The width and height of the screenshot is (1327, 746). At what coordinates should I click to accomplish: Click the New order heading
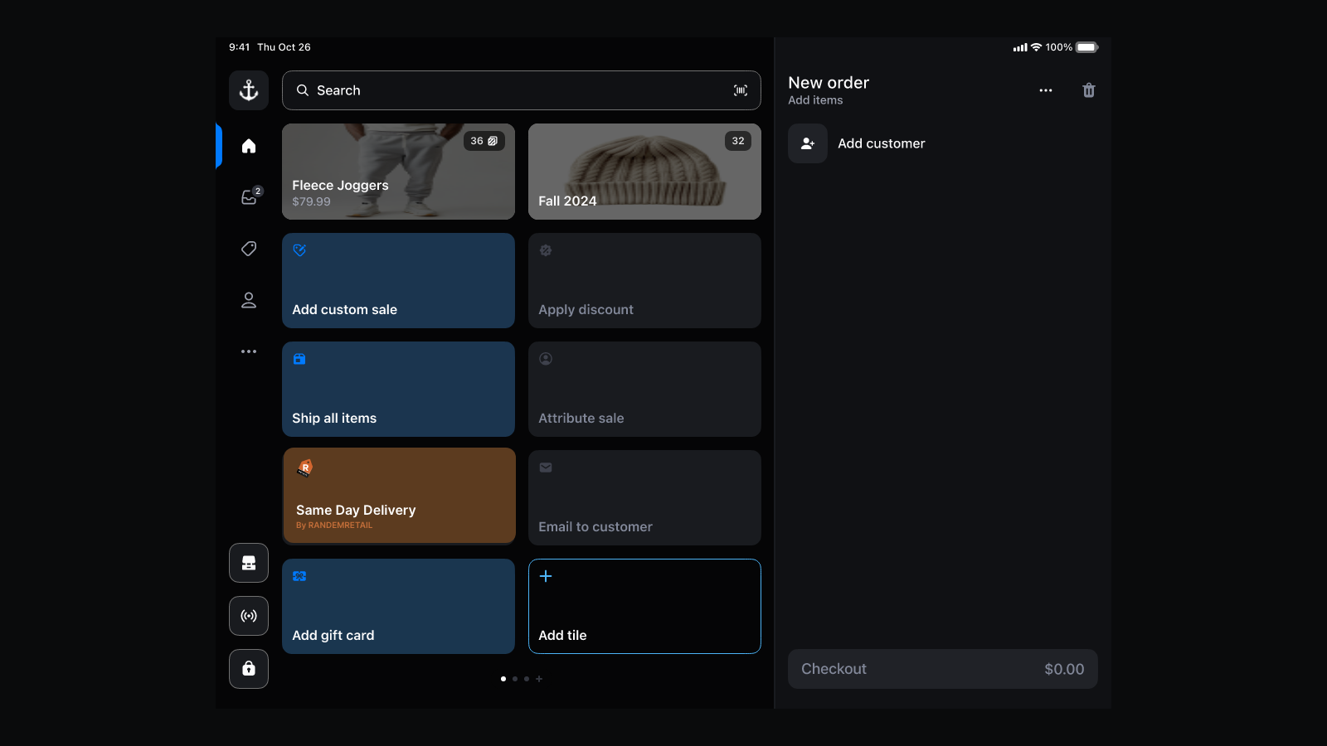tap(829, 83)
